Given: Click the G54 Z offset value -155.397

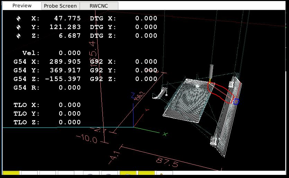Looking at the screenshot, I should (63, 79).
